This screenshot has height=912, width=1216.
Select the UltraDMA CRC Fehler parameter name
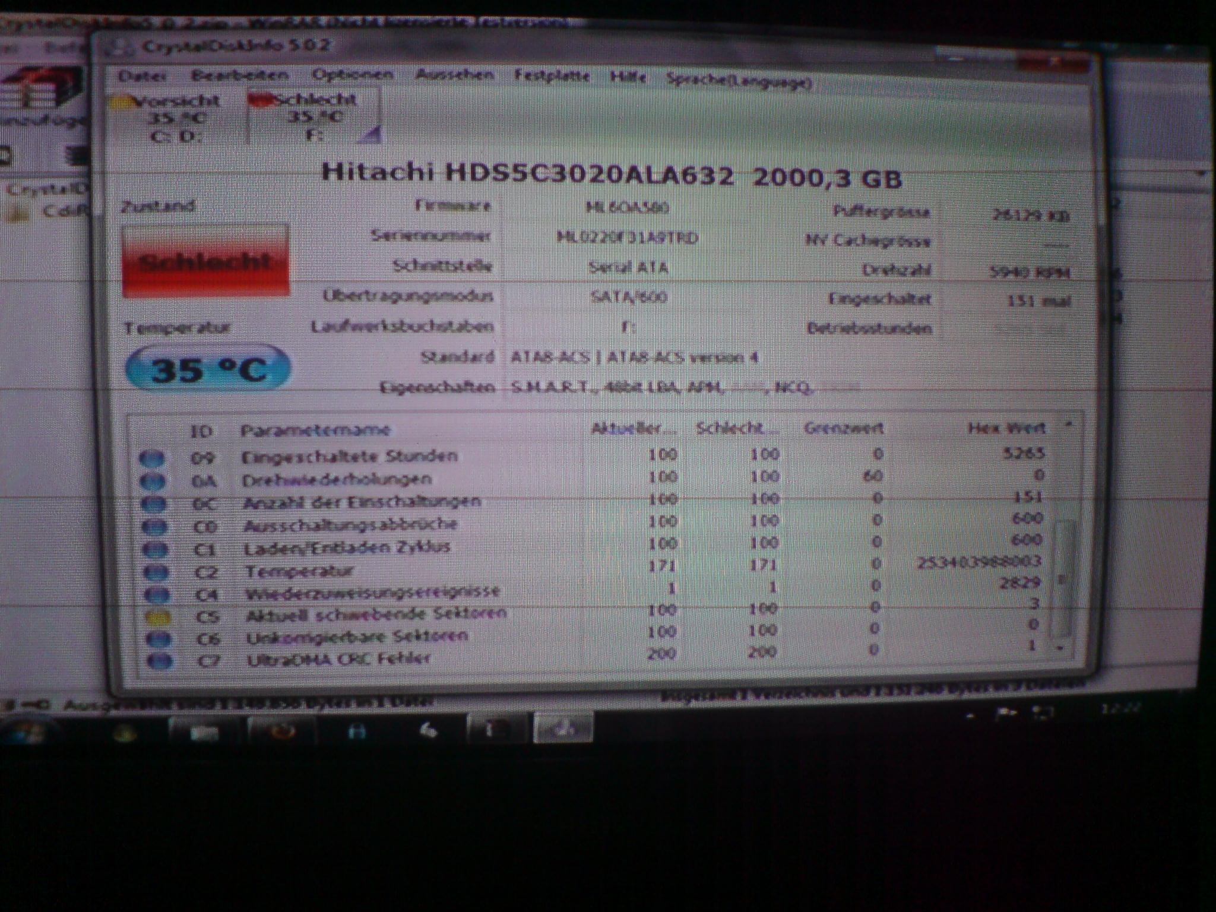[x=338, y=658]
